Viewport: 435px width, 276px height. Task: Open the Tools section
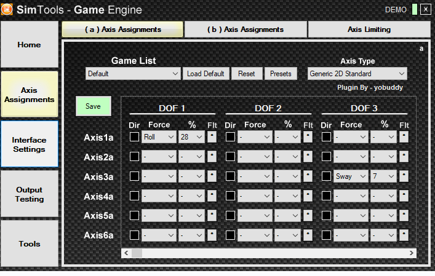[x=30, y=243]
